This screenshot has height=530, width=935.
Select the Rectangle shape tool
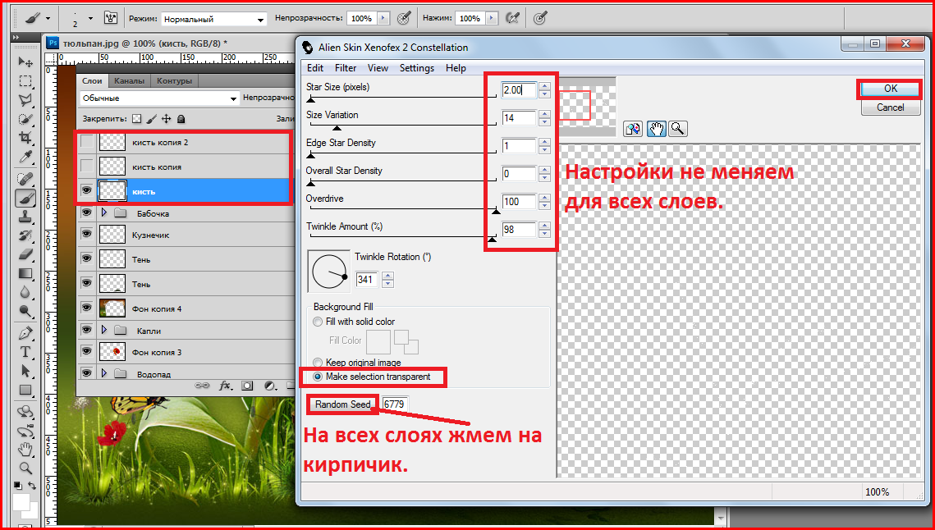[25, 391]
